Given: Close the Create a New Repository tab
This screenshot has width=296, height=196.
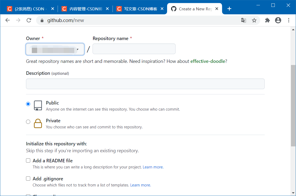Looking at the screenshot, I should [x=217, y=9].
